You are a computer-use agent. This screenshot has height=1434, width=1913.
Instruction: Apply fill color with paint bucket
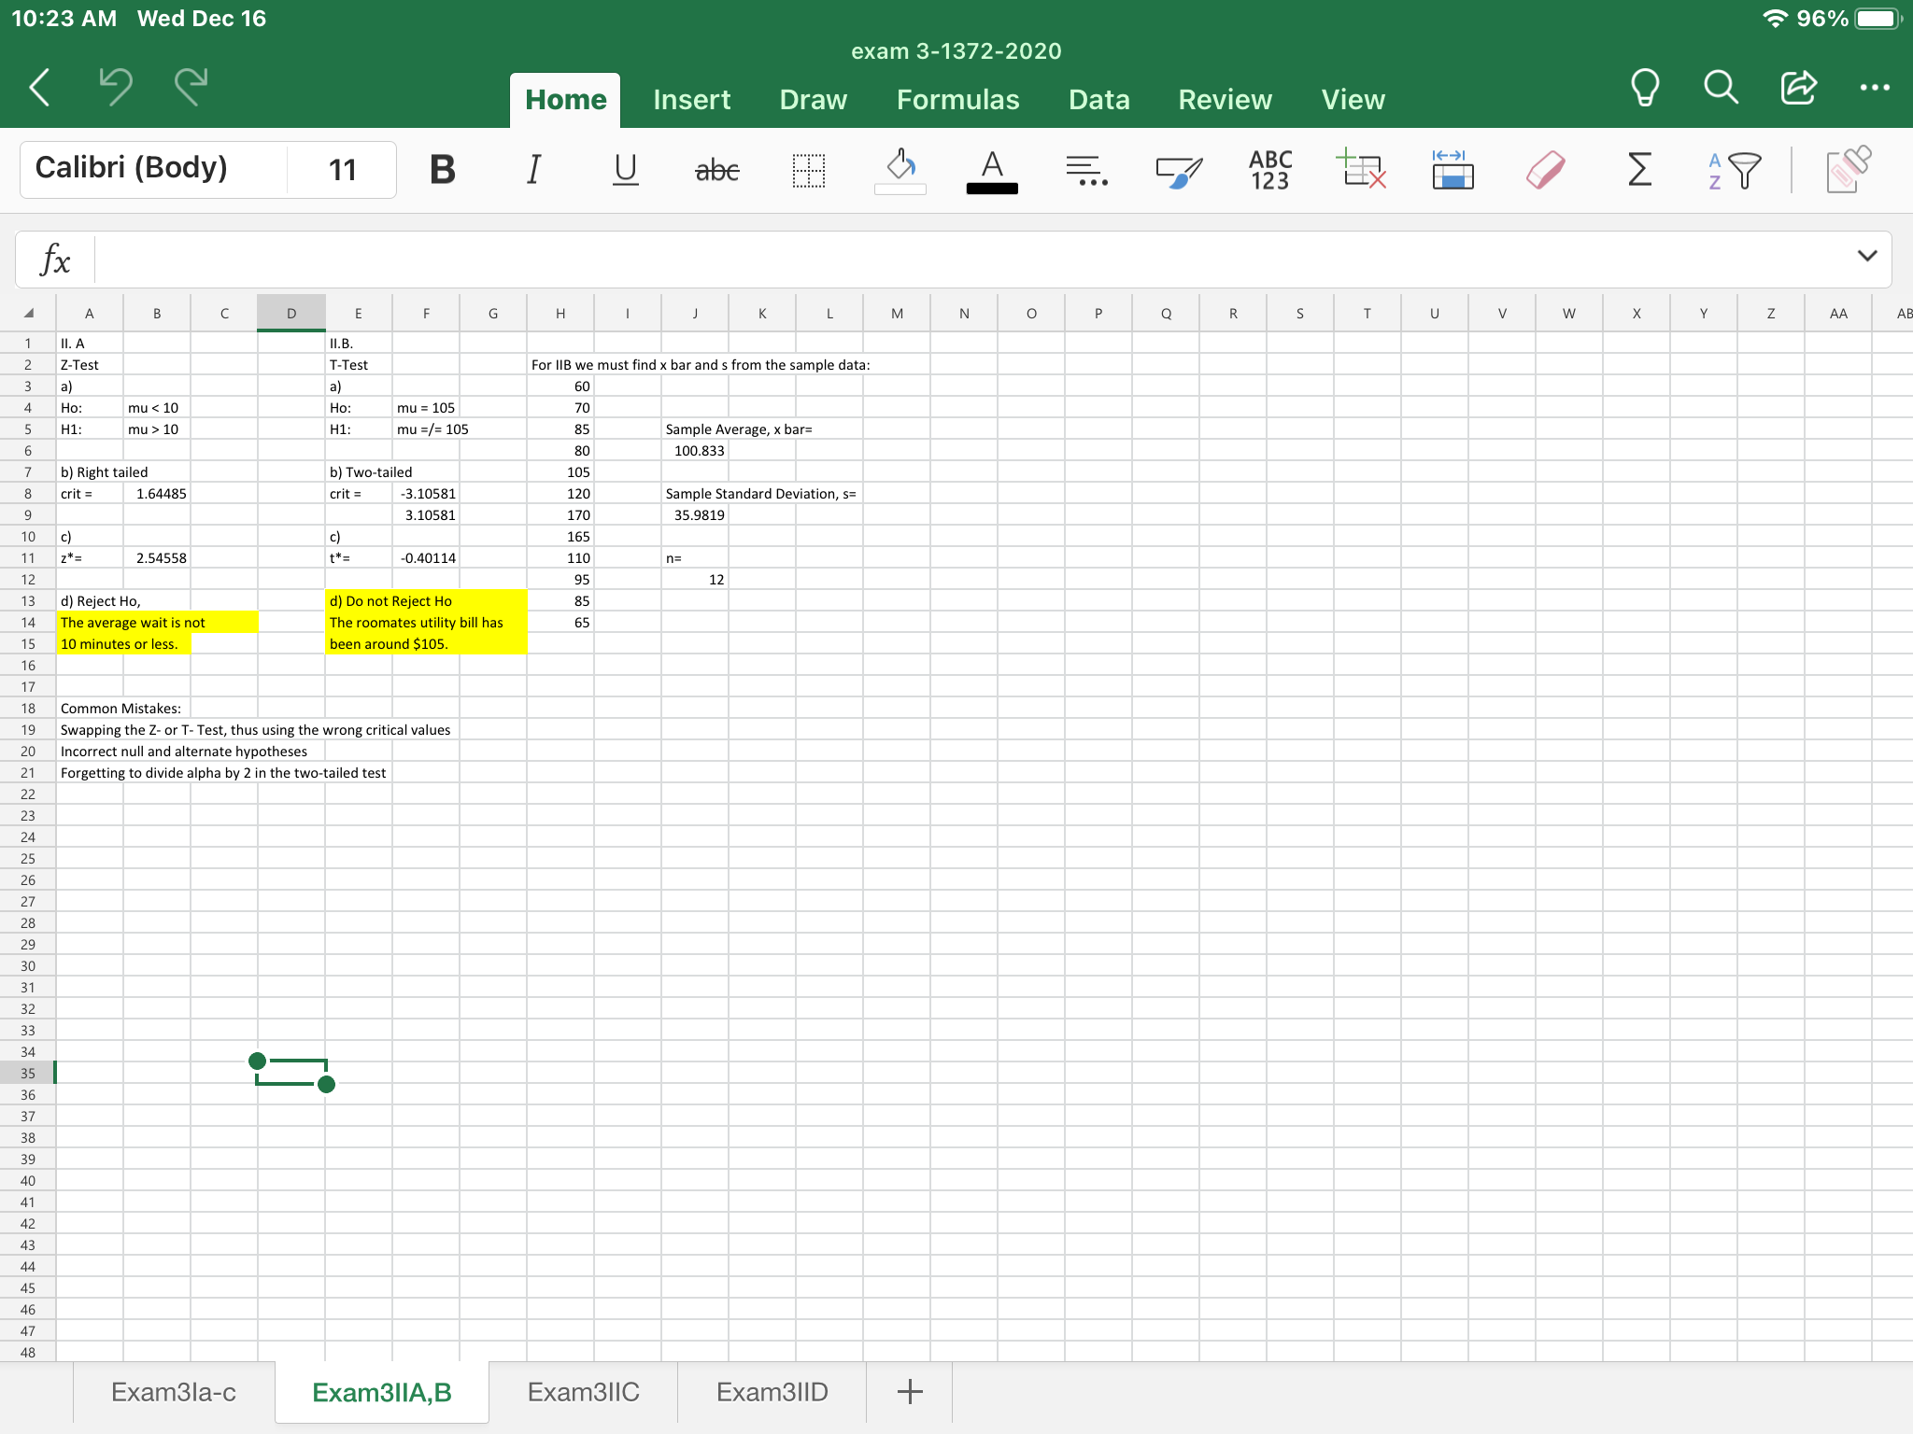click(x=900, y=170)
